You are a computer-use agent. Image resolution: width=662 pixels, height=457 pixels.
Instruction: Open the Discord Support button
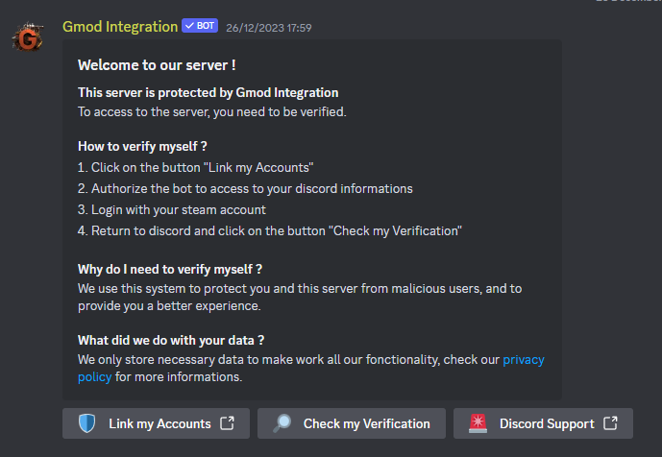click(x=543, y=423)
